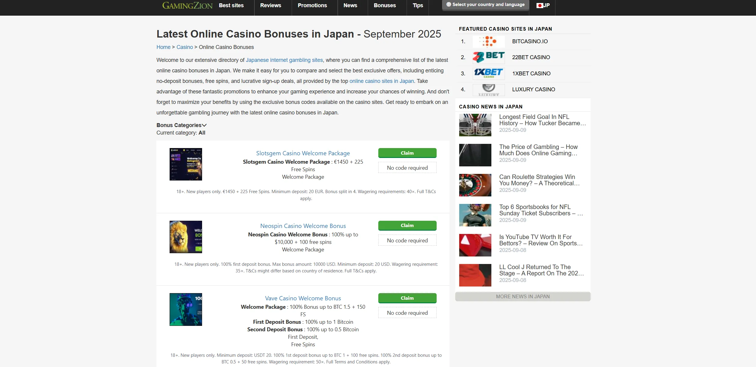Open Slotsgem Casino Welcome Package title link

[303, 153]
